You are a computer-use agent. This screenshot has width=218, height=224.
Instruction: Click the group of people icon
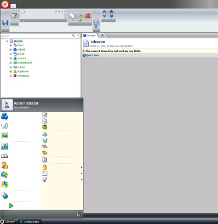coord(5,184)
